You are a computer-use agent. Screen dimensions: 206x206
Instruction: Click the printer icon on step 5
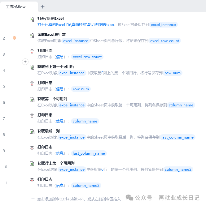32,84
